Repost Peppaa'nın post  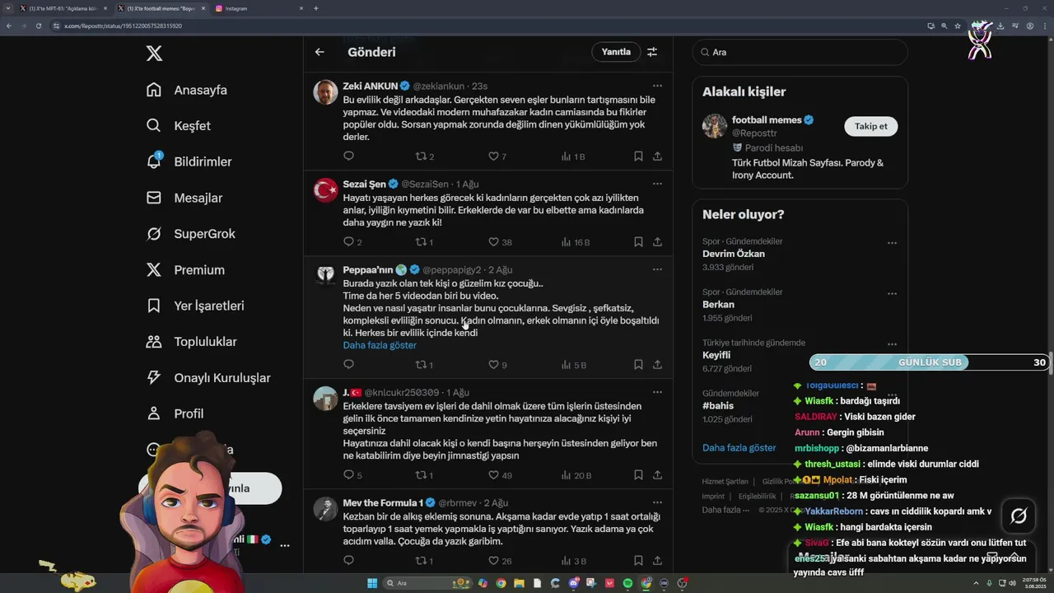click(x=421, y=364)
